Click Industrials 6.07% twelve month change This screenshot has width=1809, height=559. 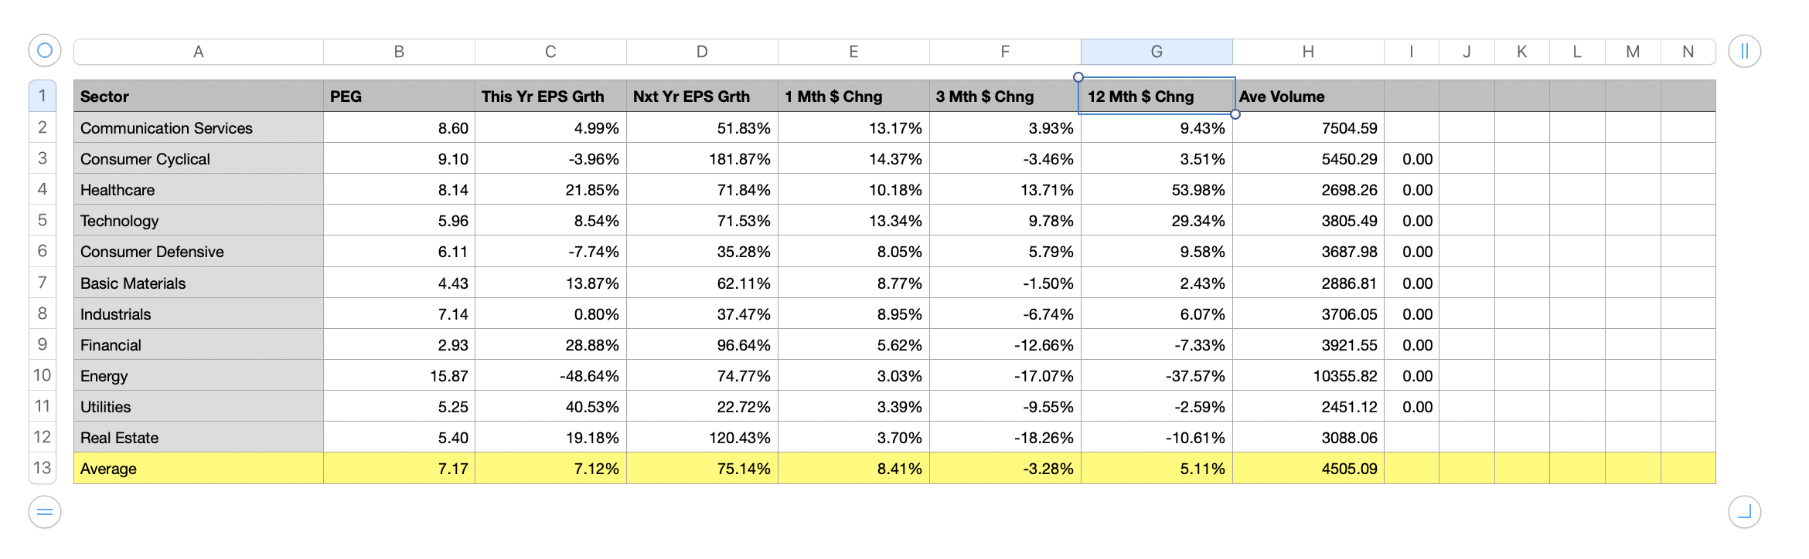tap(1157, 313)
